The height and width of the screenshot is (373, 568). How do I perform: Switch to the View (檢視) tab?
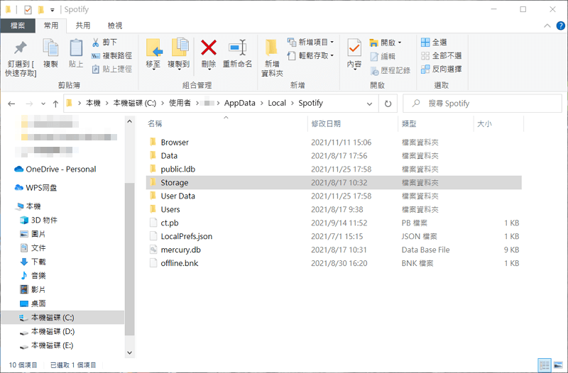point(115,26)
